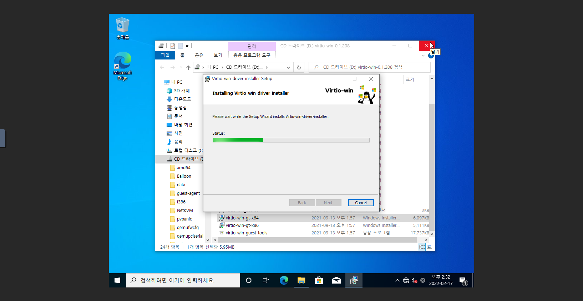The width and height of the screenshot is (583, 301).
Task: Open the recent locations dropdown arrow
Action: pos(181,67)
